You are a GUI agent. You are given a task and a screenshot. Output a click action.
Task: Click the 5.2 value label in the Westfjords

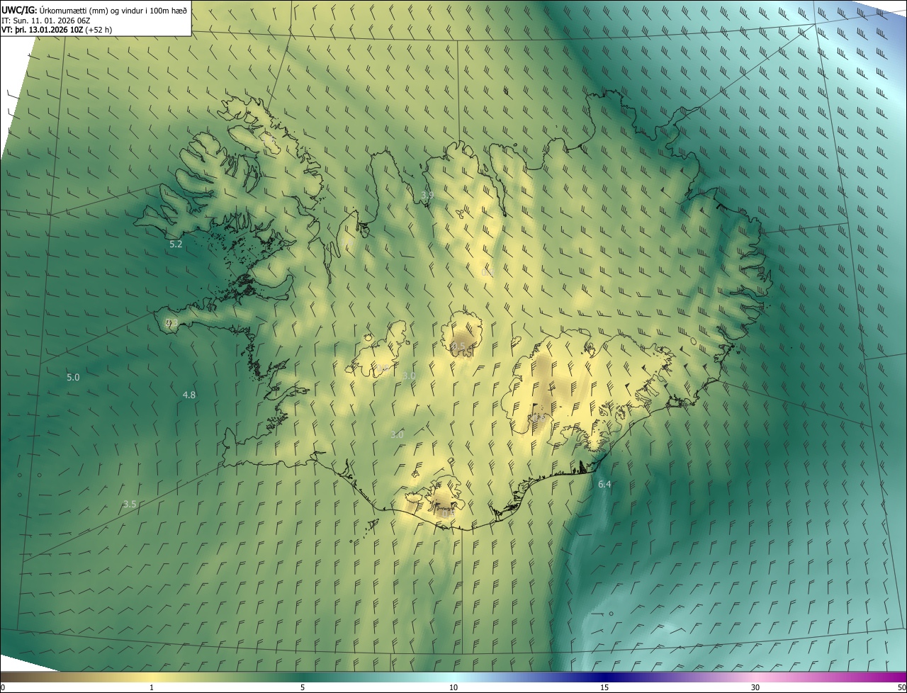(x=176, y=244)
